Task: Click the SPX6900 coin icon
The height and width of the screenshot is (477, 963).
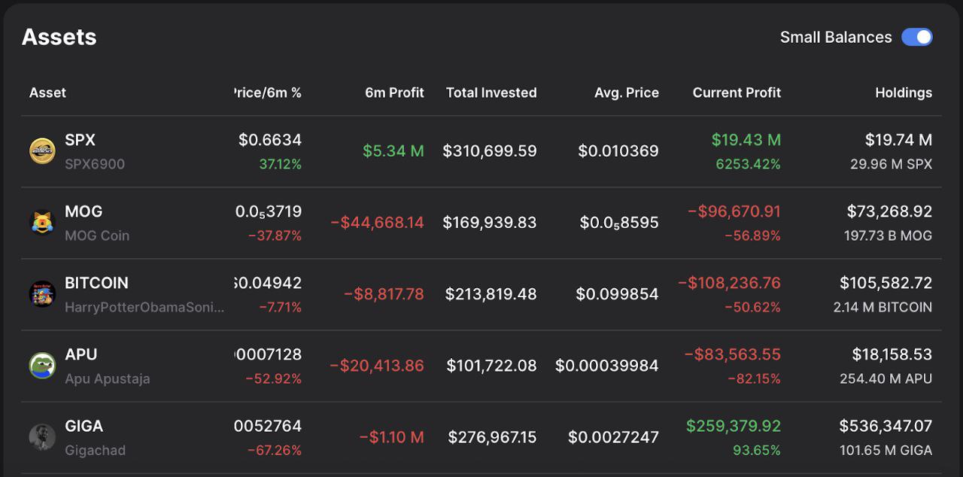Action: click(42, 151)
